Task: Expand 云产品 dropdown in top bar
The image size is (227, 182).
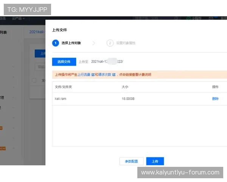Action: (18, 18)
